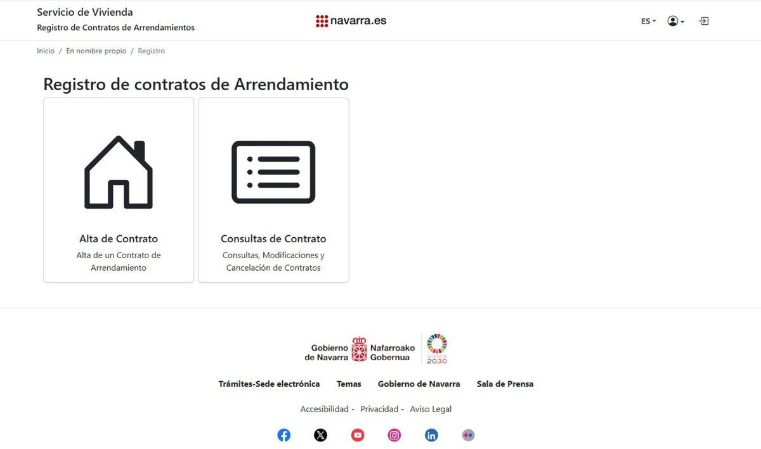
Task: Open the user account dropdown menu
Action: [675, 21]
